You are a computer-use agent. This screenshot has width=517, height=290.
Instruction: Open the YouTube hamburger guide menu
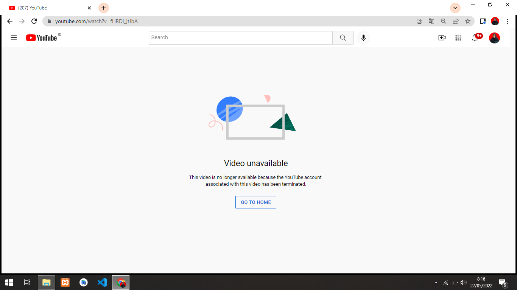(14, 38)
